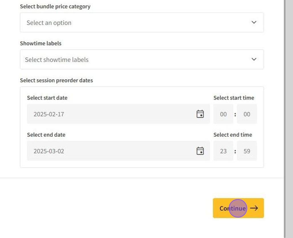Click the 'Select session preorder dates' heading
293x238 pixels.
(x=56, y=80)
